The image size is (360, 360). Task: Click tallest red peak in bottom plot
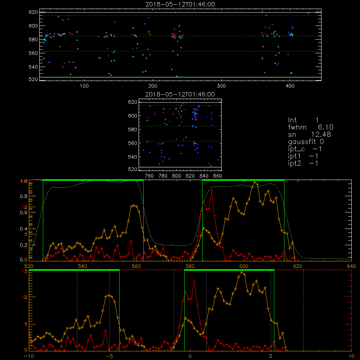pyautogui.click(x=194, y=280)
